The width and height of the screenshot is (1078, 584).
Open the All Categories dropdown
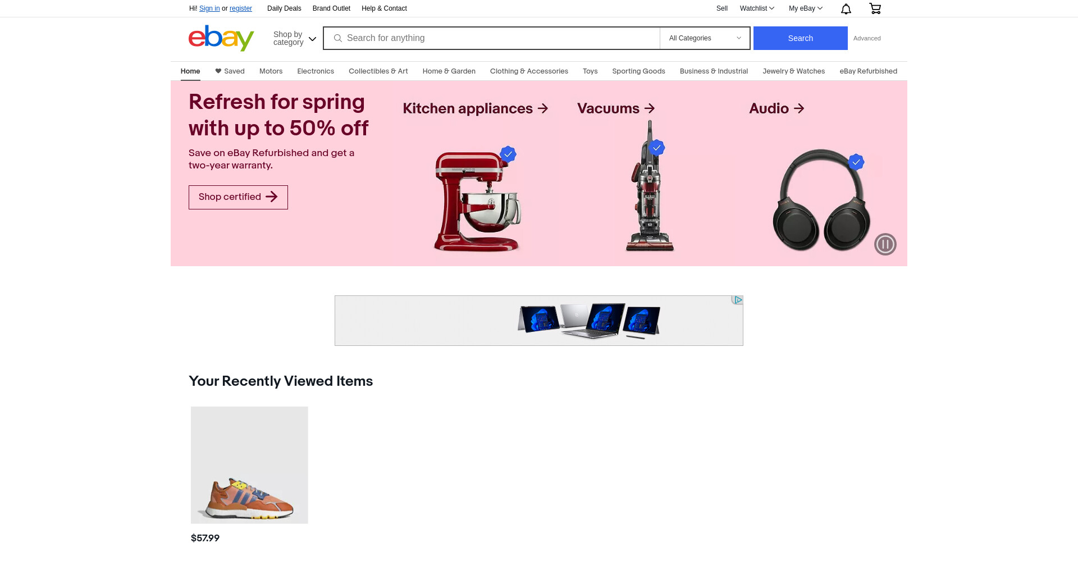click(705, 38)
